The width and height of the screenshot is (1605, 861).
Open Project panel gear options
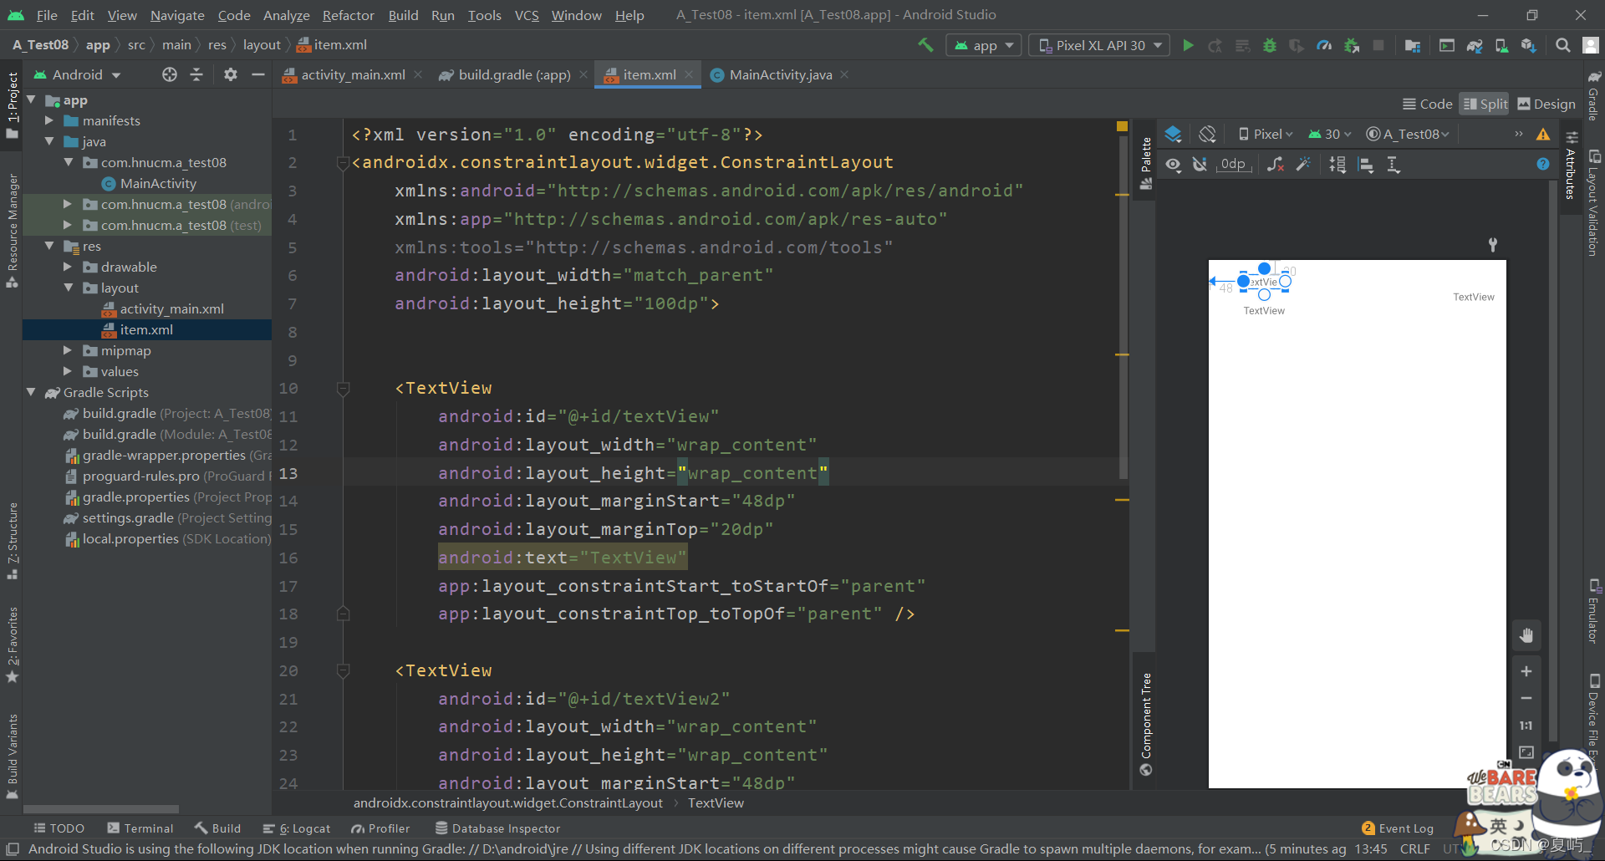click(231, 74)
